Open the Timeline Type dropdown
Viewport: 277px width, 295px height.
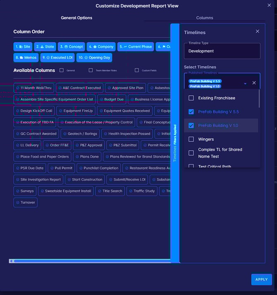pyautogui.click(x=222, y=51)
